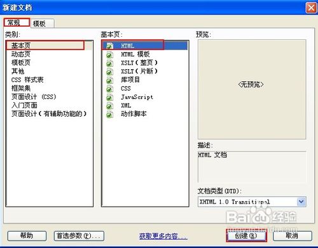Select 基本页 category
Screen dimensions: 318x248
pyautogui.click(x=50, y=46)
